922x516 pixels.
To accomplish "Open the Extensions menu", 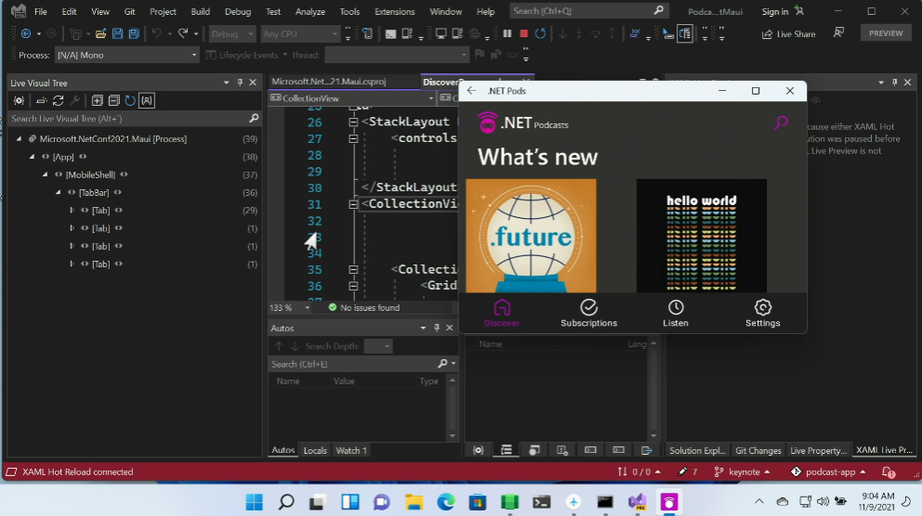I will tap(394, 12).
